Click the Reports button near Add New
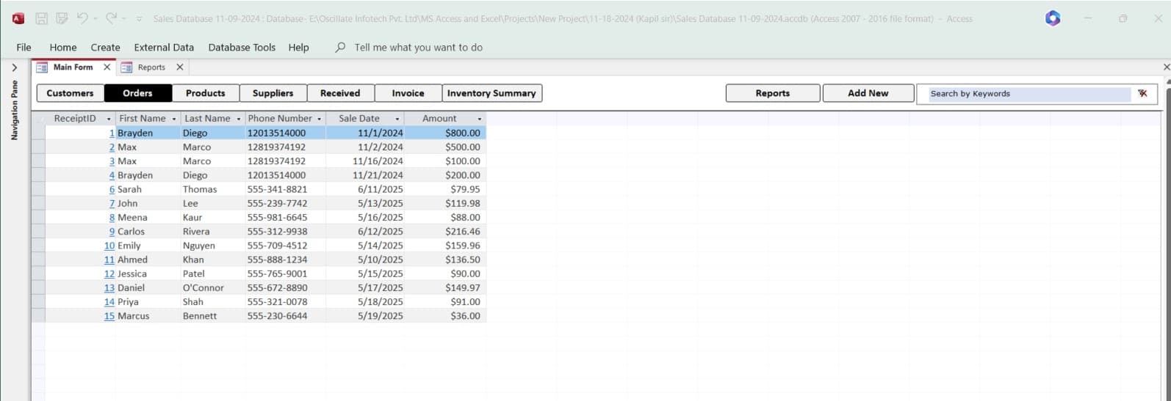Viewport: 1171px width, 401px height. pyautogui.click(x=773, y=93)
